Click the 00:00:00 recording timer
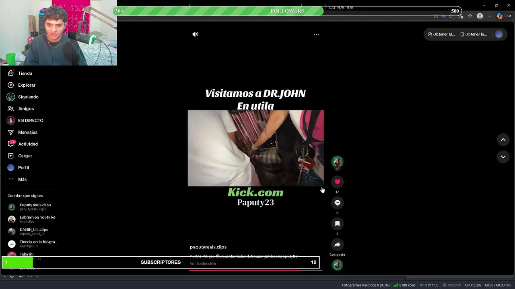 coord(451,285)
